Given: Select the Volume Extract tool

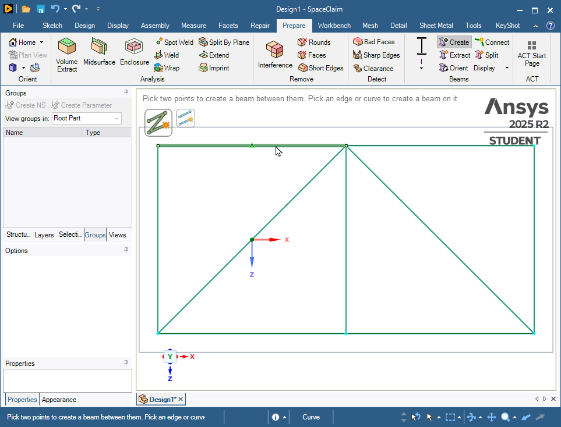Looking at the screenshot, I should 66,55.
